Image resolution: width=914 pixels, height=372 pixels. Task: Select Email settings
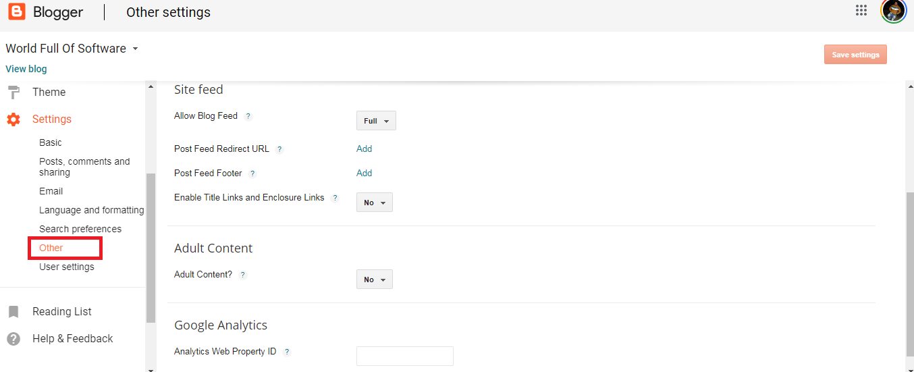pyautogui.click(x=51, y=192)
